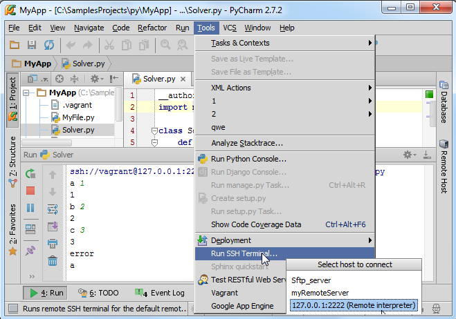Click the Cut scissors icon
The image size is (456, 319).
[x=109, y=45]
